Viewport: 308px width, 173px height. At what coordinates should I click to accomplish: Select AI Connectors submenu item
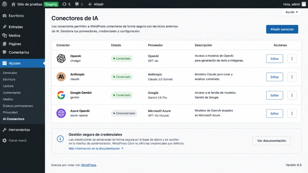14,119
